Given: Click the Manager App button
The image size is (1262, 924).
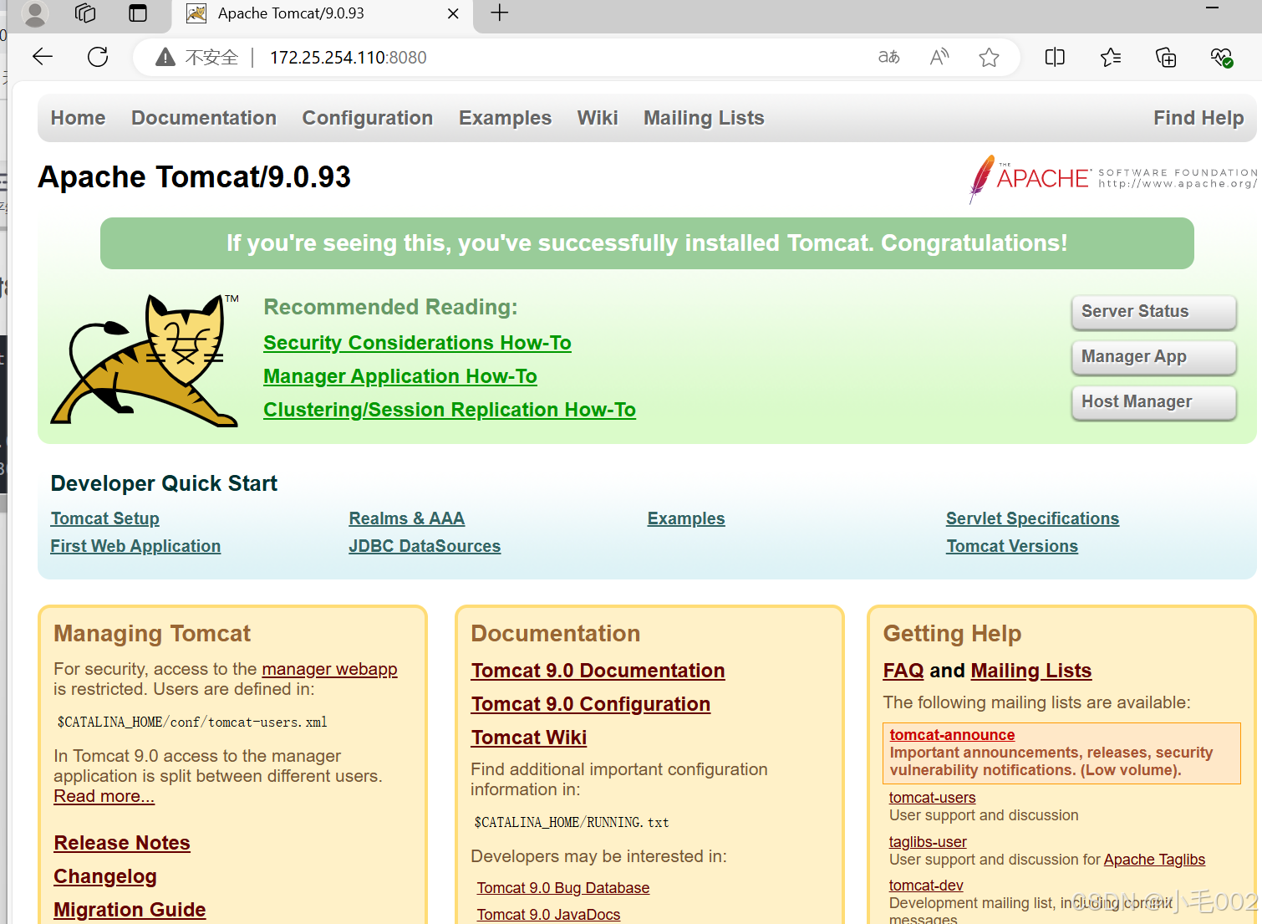Looking at the screenshot, I should point(1153,357).
